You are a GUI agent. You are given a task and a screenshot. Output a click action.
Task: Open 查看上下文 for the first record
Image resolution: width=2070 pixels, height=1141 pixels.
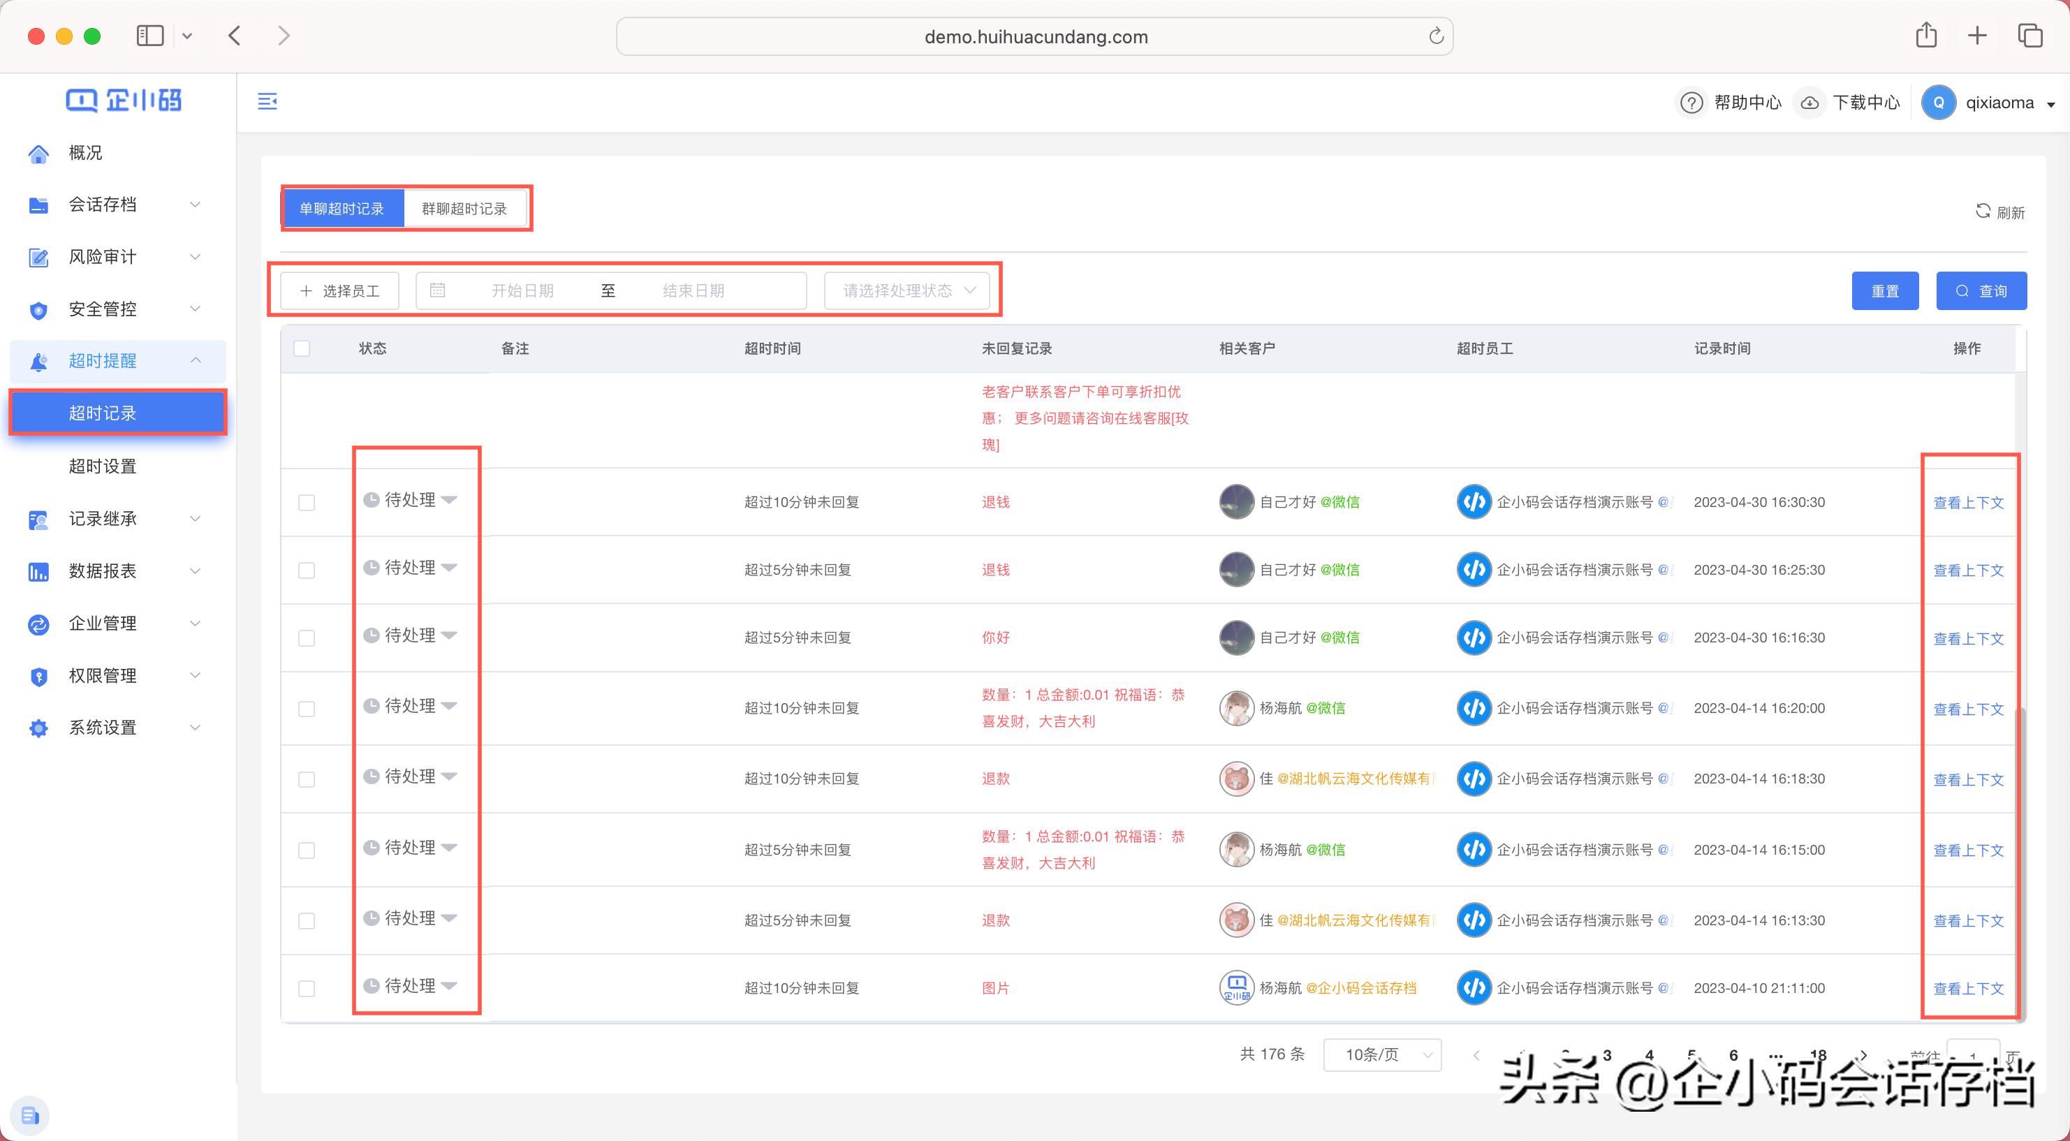coord(1968,502)
